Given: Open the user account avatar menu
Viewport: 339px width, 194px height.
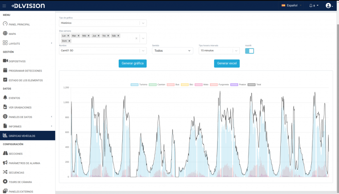Looking at the screenshot, I should (328, 5).
